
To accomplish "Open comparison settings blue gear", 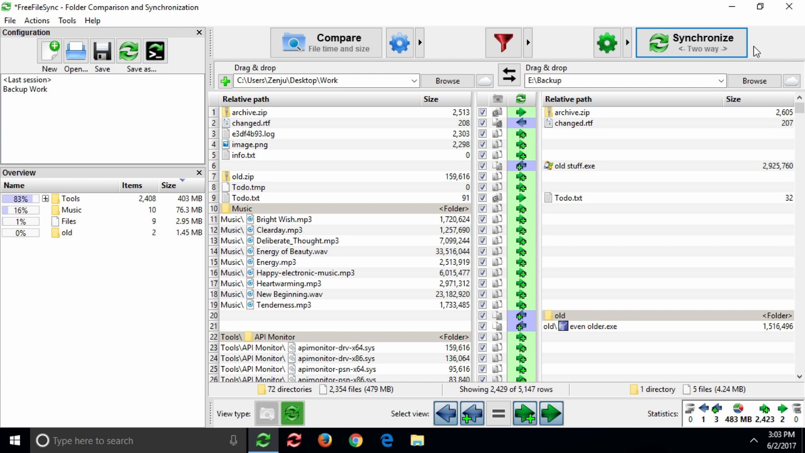I will 400,42.
